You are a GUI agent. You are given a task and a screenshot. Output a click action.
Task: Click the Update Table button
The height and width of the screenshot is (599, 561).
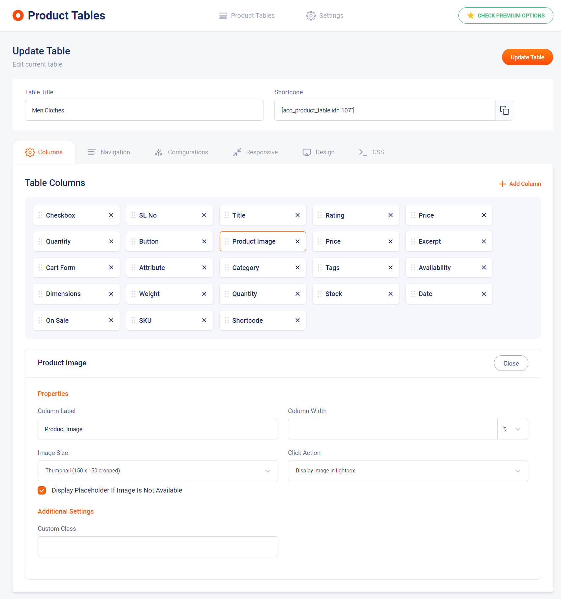click(x=527, y=57)
